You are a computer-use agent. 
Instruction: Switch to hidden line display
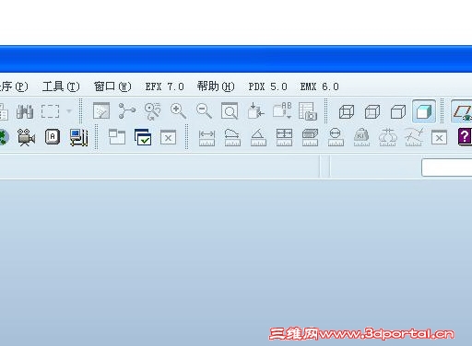click(372, 111)
